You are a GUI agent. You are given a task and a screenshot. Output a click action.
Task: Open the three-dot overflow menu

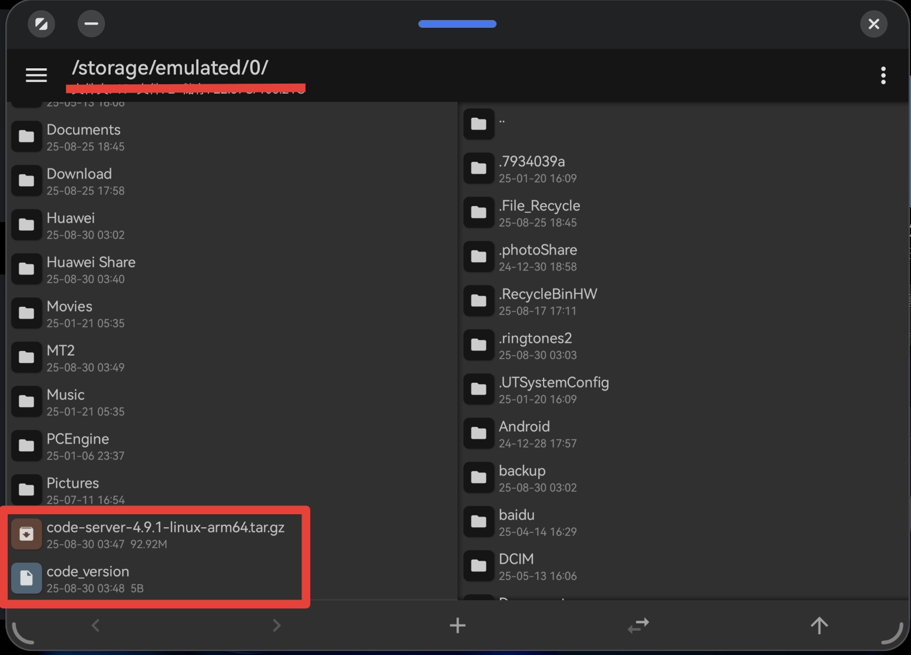[x=883, y=75]
